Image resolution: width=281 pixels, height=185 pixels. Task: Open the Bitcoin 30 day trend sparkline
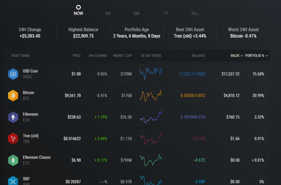[x=151, y=95]
